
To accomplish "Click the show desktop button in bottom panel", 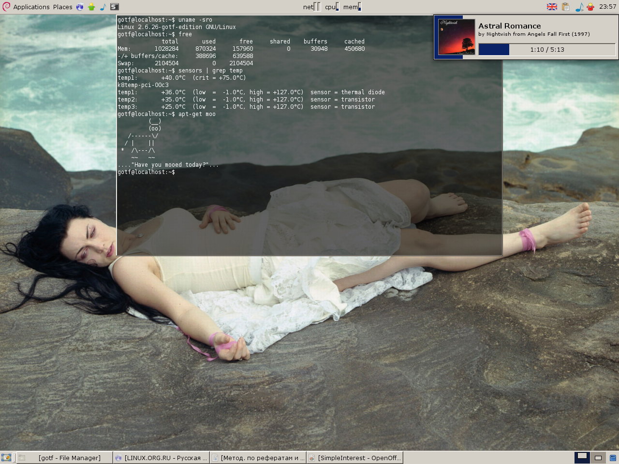I will click(6, 458).
